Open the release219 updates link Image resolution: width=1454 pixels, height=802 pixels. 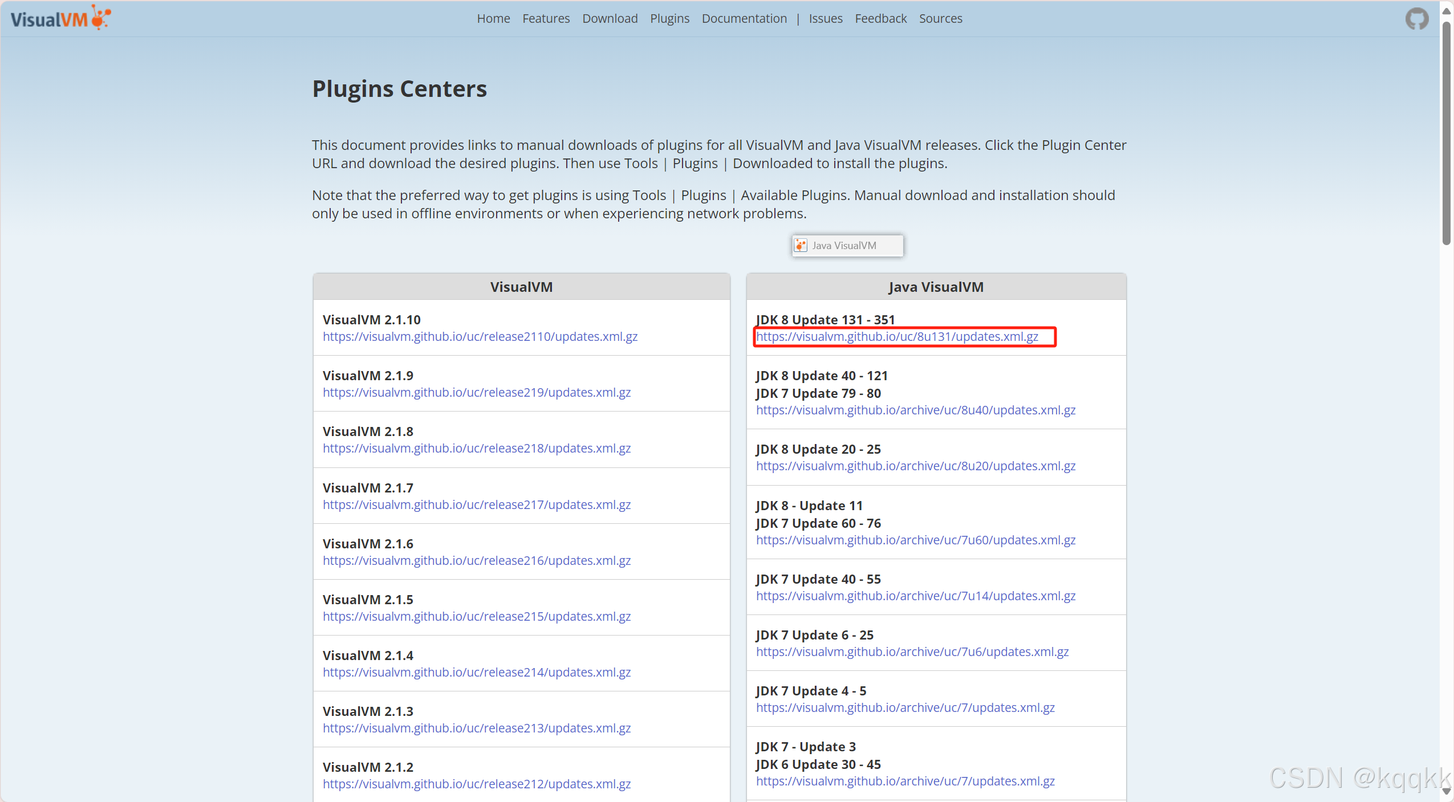point(476,393)
